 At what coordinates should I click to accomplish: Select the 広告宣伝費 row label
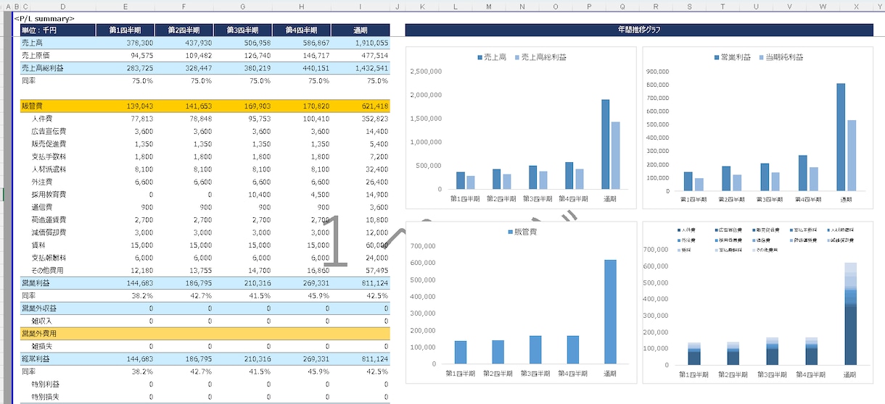pos(49,131)
